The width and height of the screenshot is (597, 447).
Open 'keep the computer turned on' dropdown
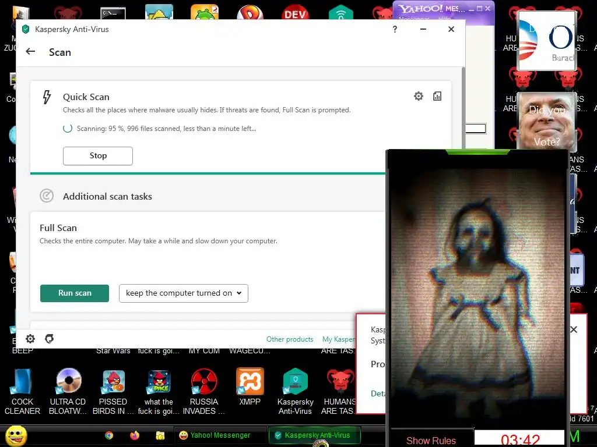pos(184,293)
